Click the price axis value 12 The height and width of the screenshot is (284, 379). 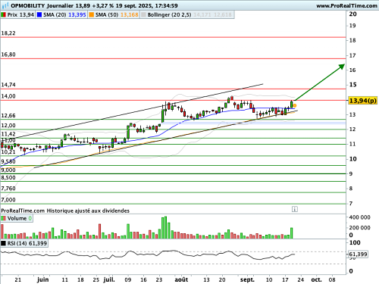(352, 130)
